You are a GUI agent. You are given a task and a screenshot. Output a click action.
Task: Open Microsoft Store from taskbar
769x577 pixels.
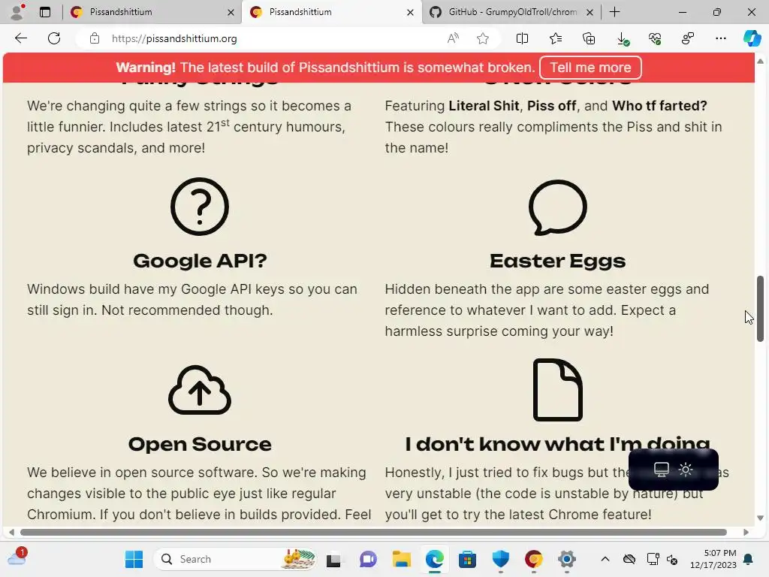tap(467, 559)
